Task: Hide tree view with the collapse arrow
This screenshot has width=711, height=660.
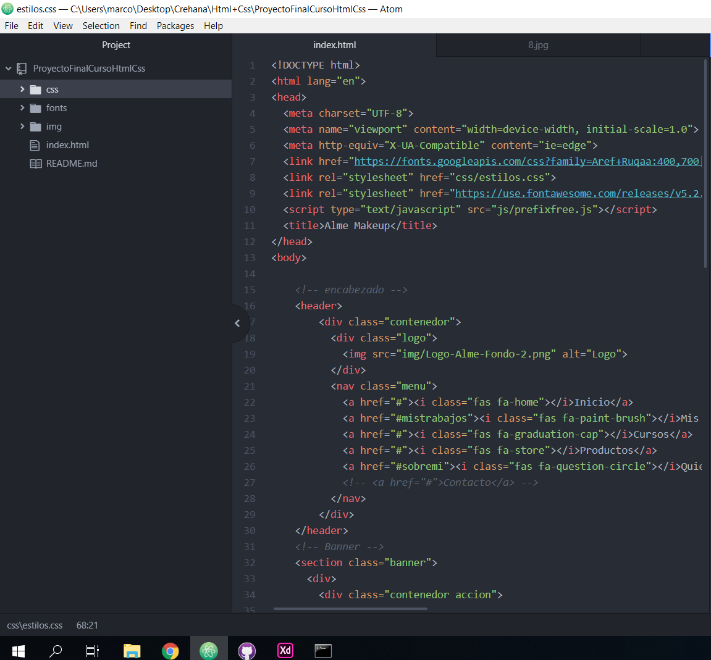Action: click(x=237, y=323)
